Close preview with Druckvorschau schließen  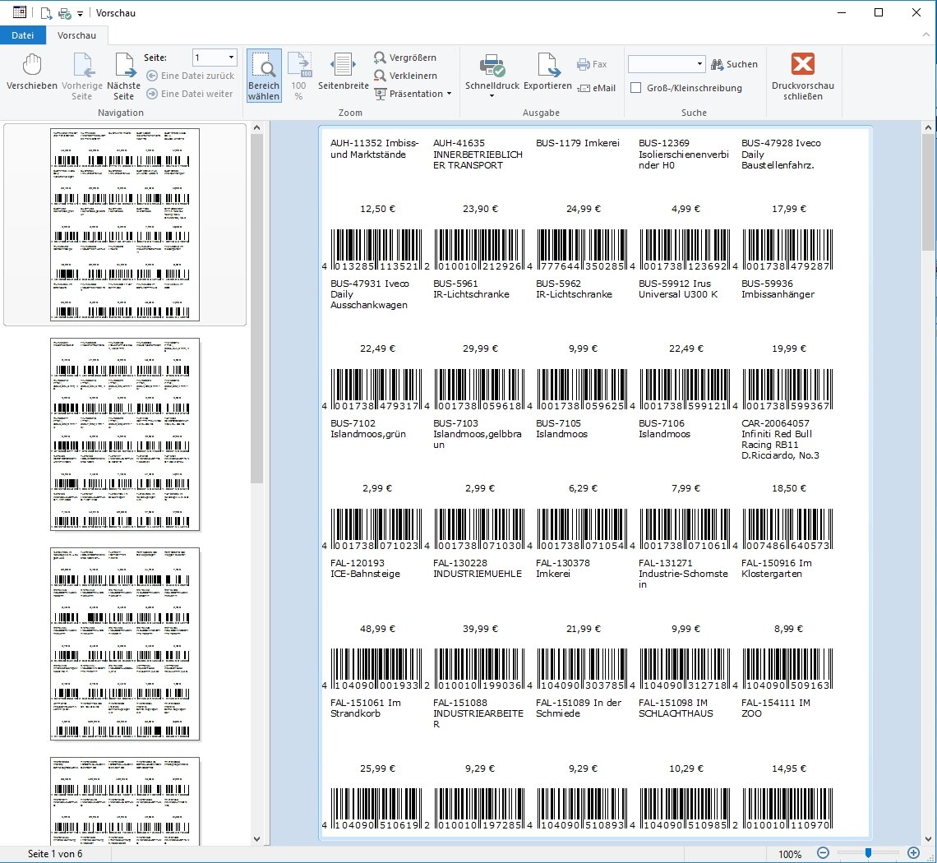802,75
